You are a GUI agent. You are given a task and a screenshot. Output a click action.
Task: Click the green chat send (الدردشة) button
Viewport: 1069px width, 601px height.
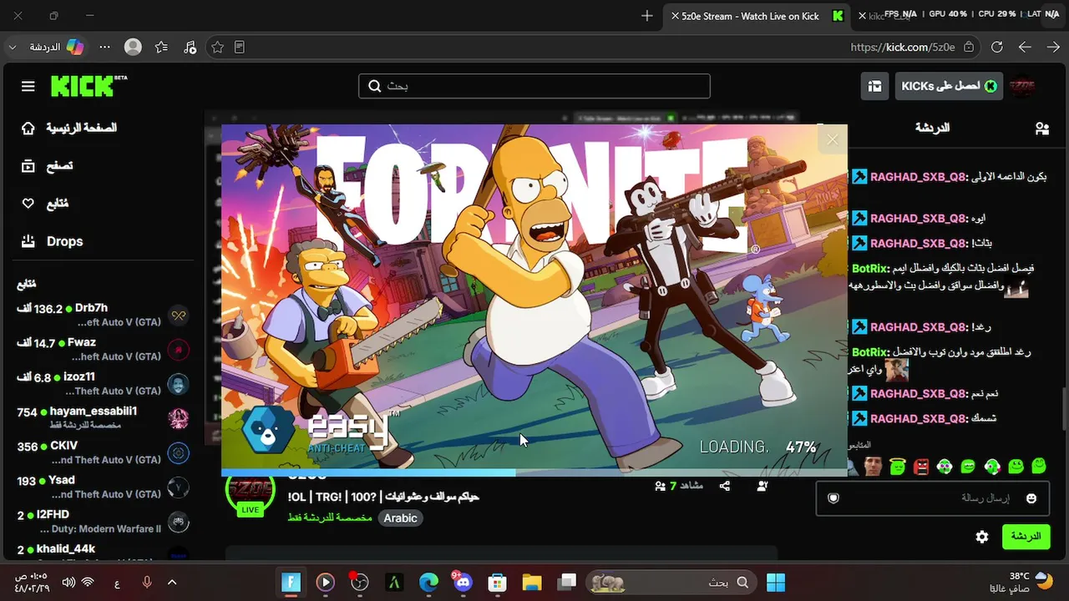1026,537
